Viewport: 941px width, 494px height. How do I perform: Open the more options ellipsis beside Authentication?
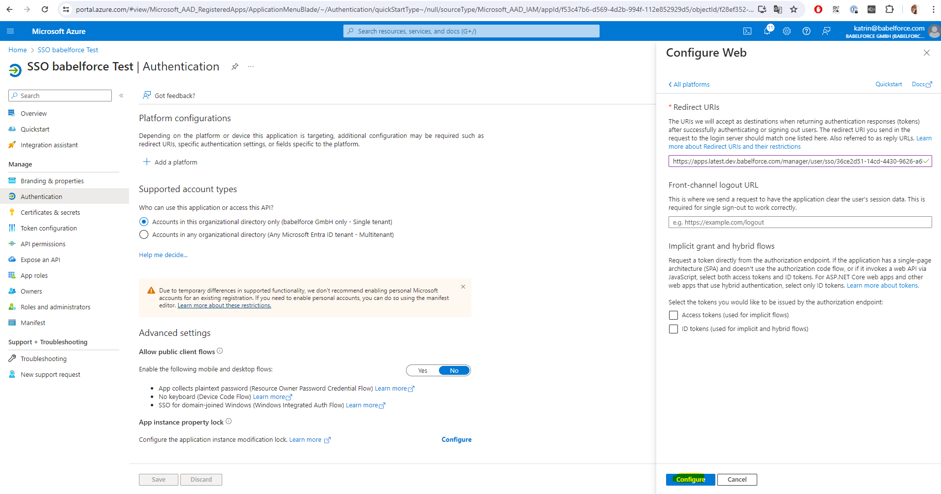coord(251,66)
